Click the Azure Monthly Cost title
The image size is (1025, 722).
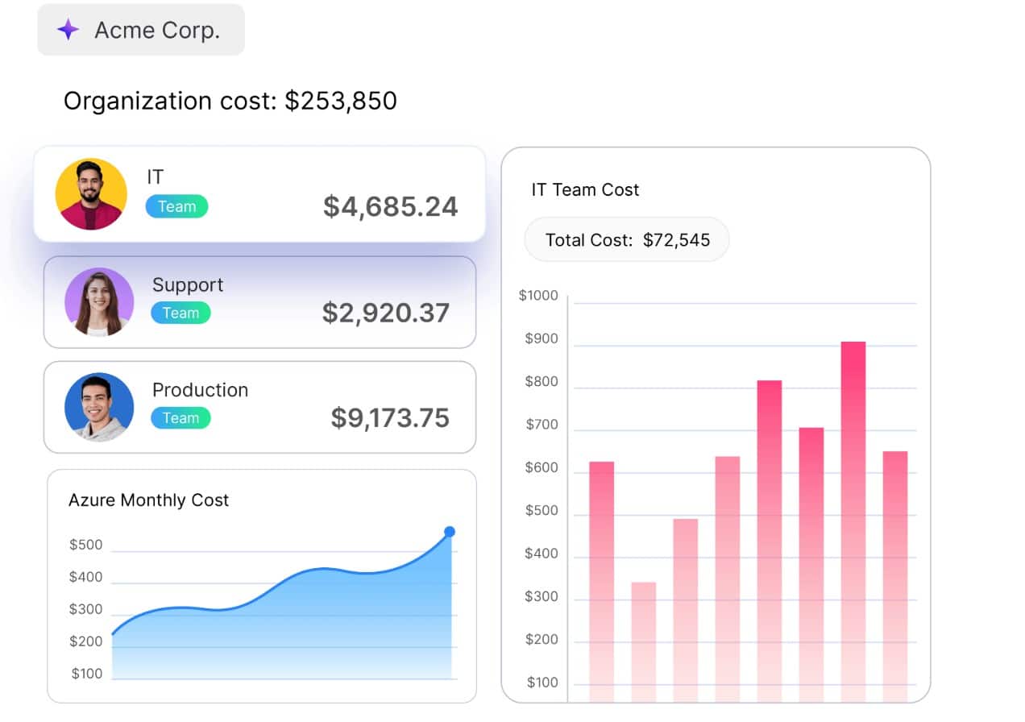click(x=148, y=500)
